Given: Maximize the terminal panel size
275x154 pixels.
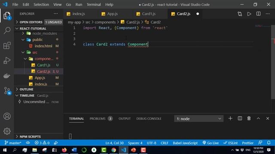Looking at the screenshot, I should tap(258, 118).
